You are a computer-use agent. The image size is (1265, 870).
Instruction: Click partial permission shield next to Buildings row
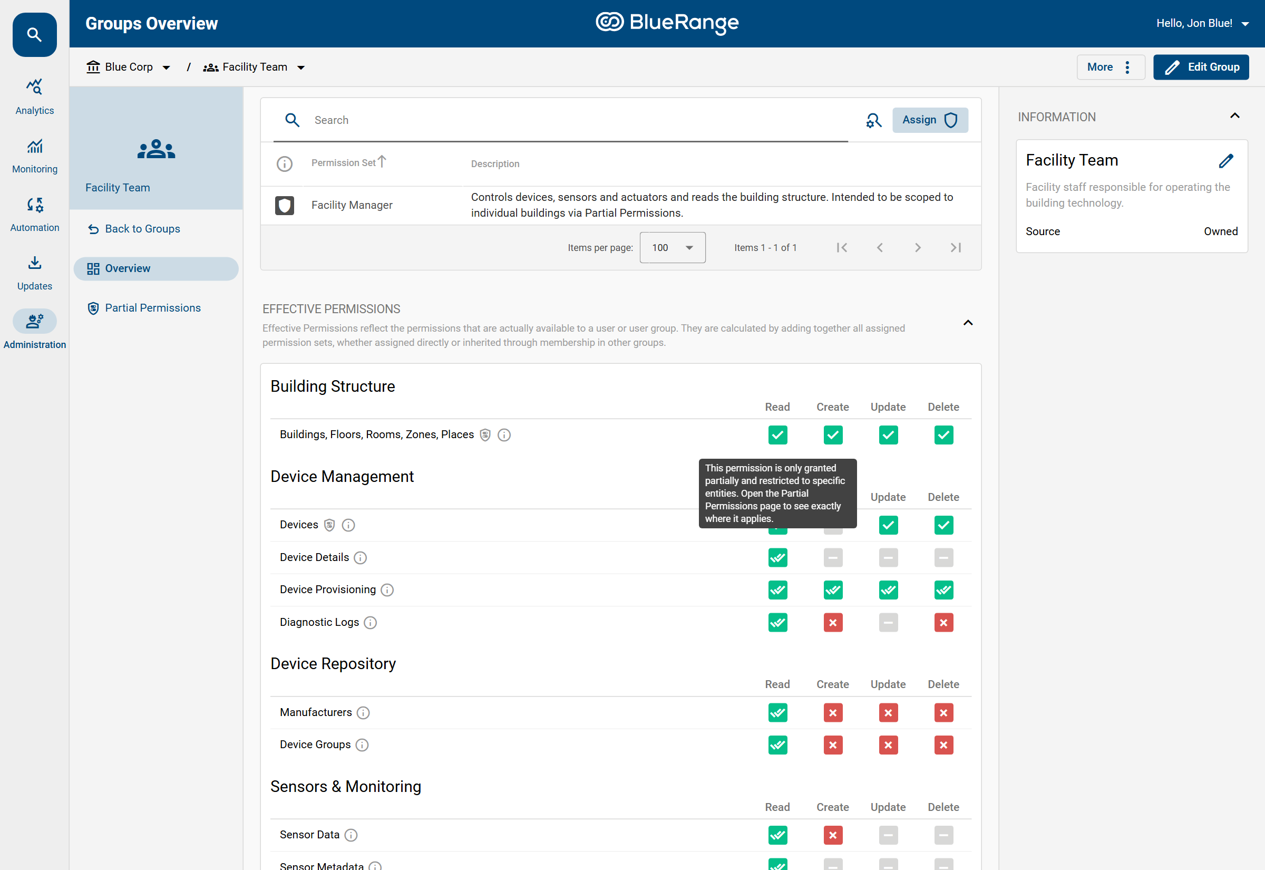tap(485, 435)
